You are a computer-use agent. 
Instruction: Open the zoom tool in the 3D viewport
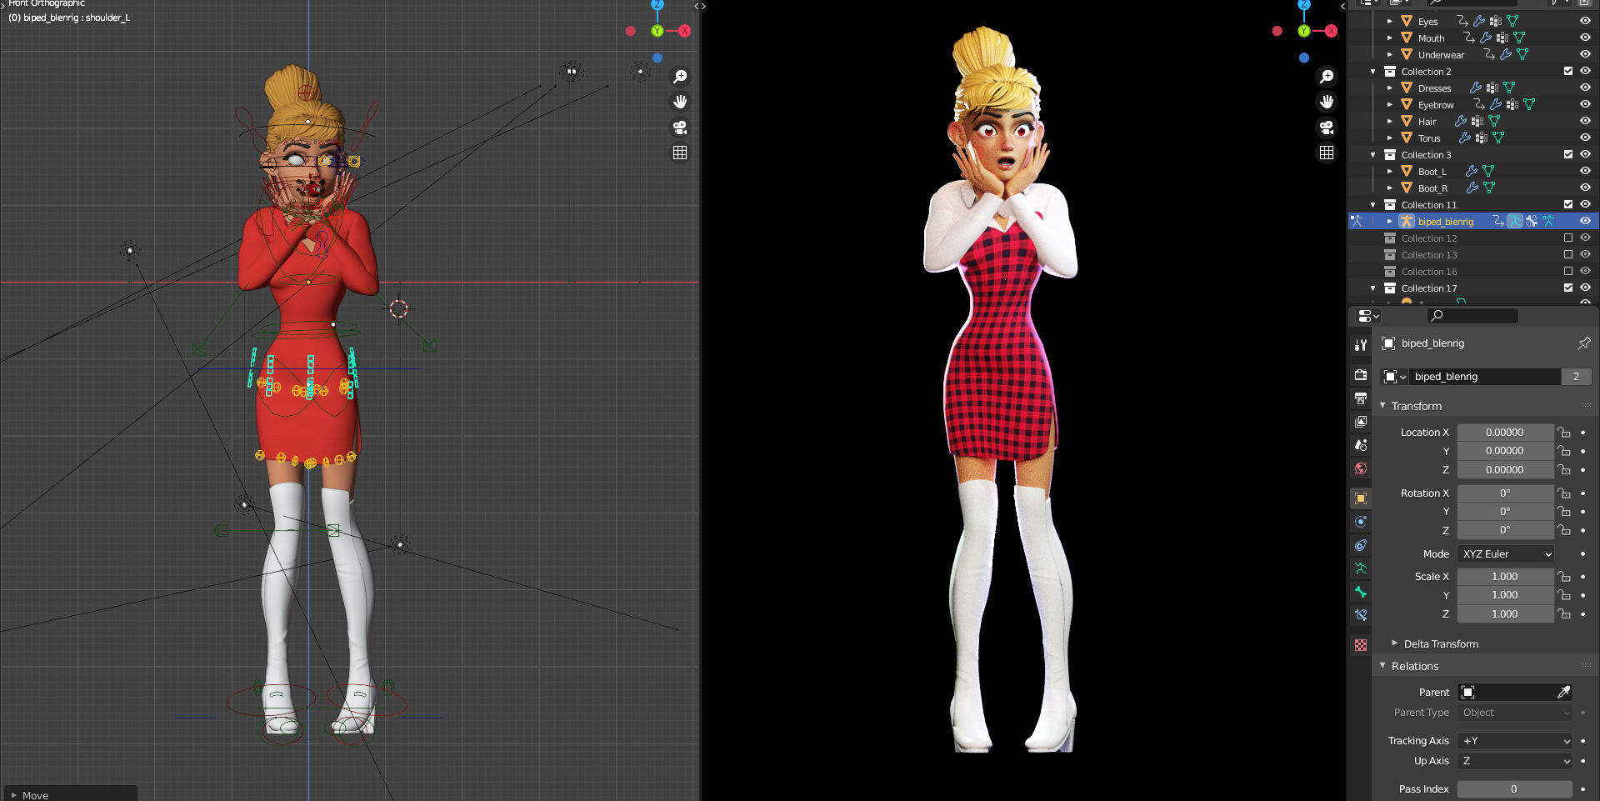tap(681, 76)
